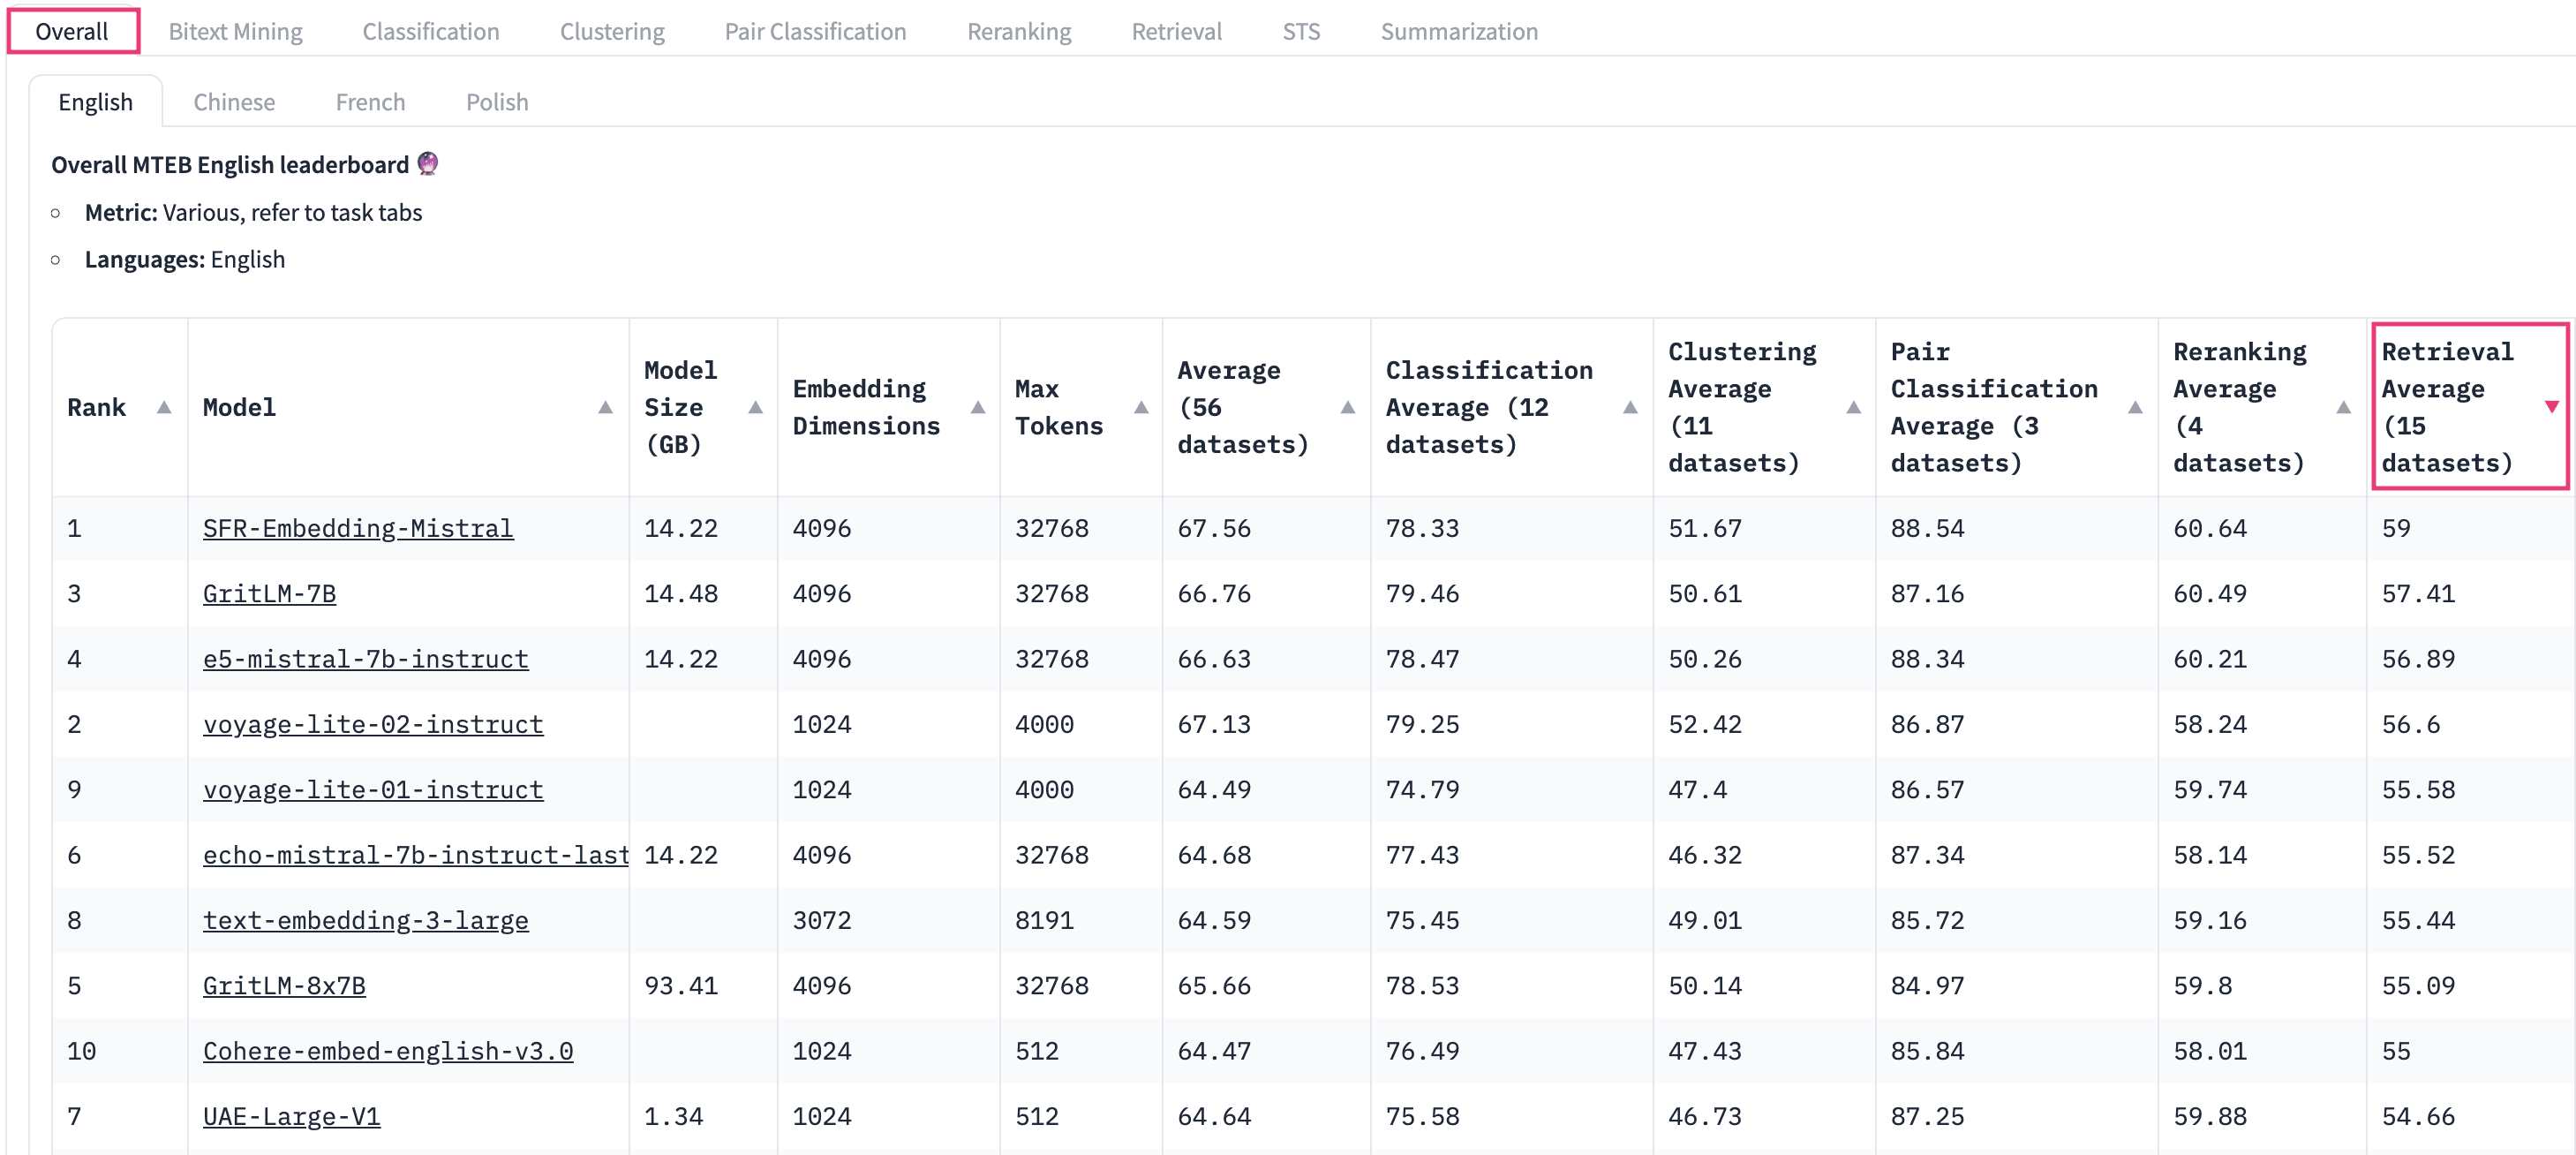Image resolution: width=2576 pixels, height=1155 pixels.
Task: Open the SFR-Embedding-Mistral model link
Action: (357, 528)
